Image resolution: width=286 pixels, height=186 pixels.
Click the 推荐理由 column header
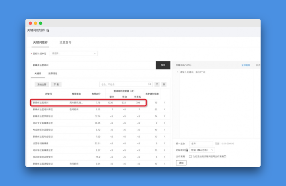pos(76,94)
